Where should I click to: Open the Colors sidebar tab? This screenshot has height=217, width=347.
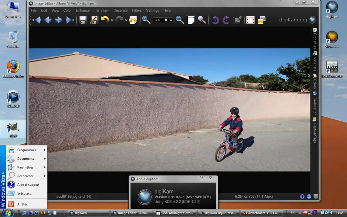tap(315, 81)
